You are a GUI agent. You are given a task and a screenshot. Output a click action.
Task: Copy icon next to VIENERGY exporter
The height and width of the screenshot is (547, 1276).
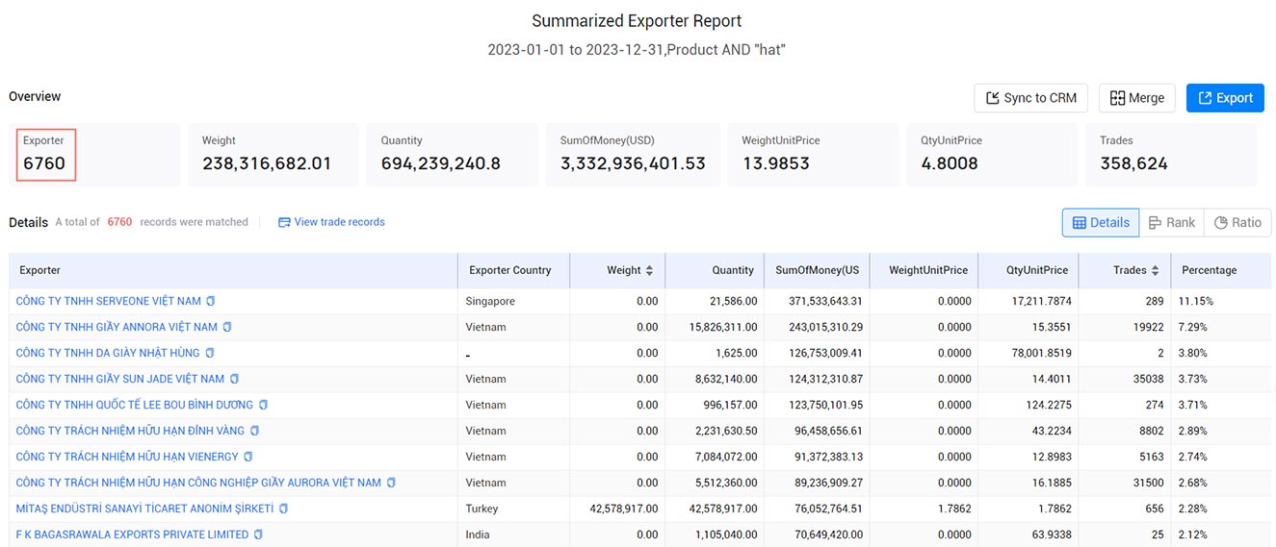click(x=247, y=457)
